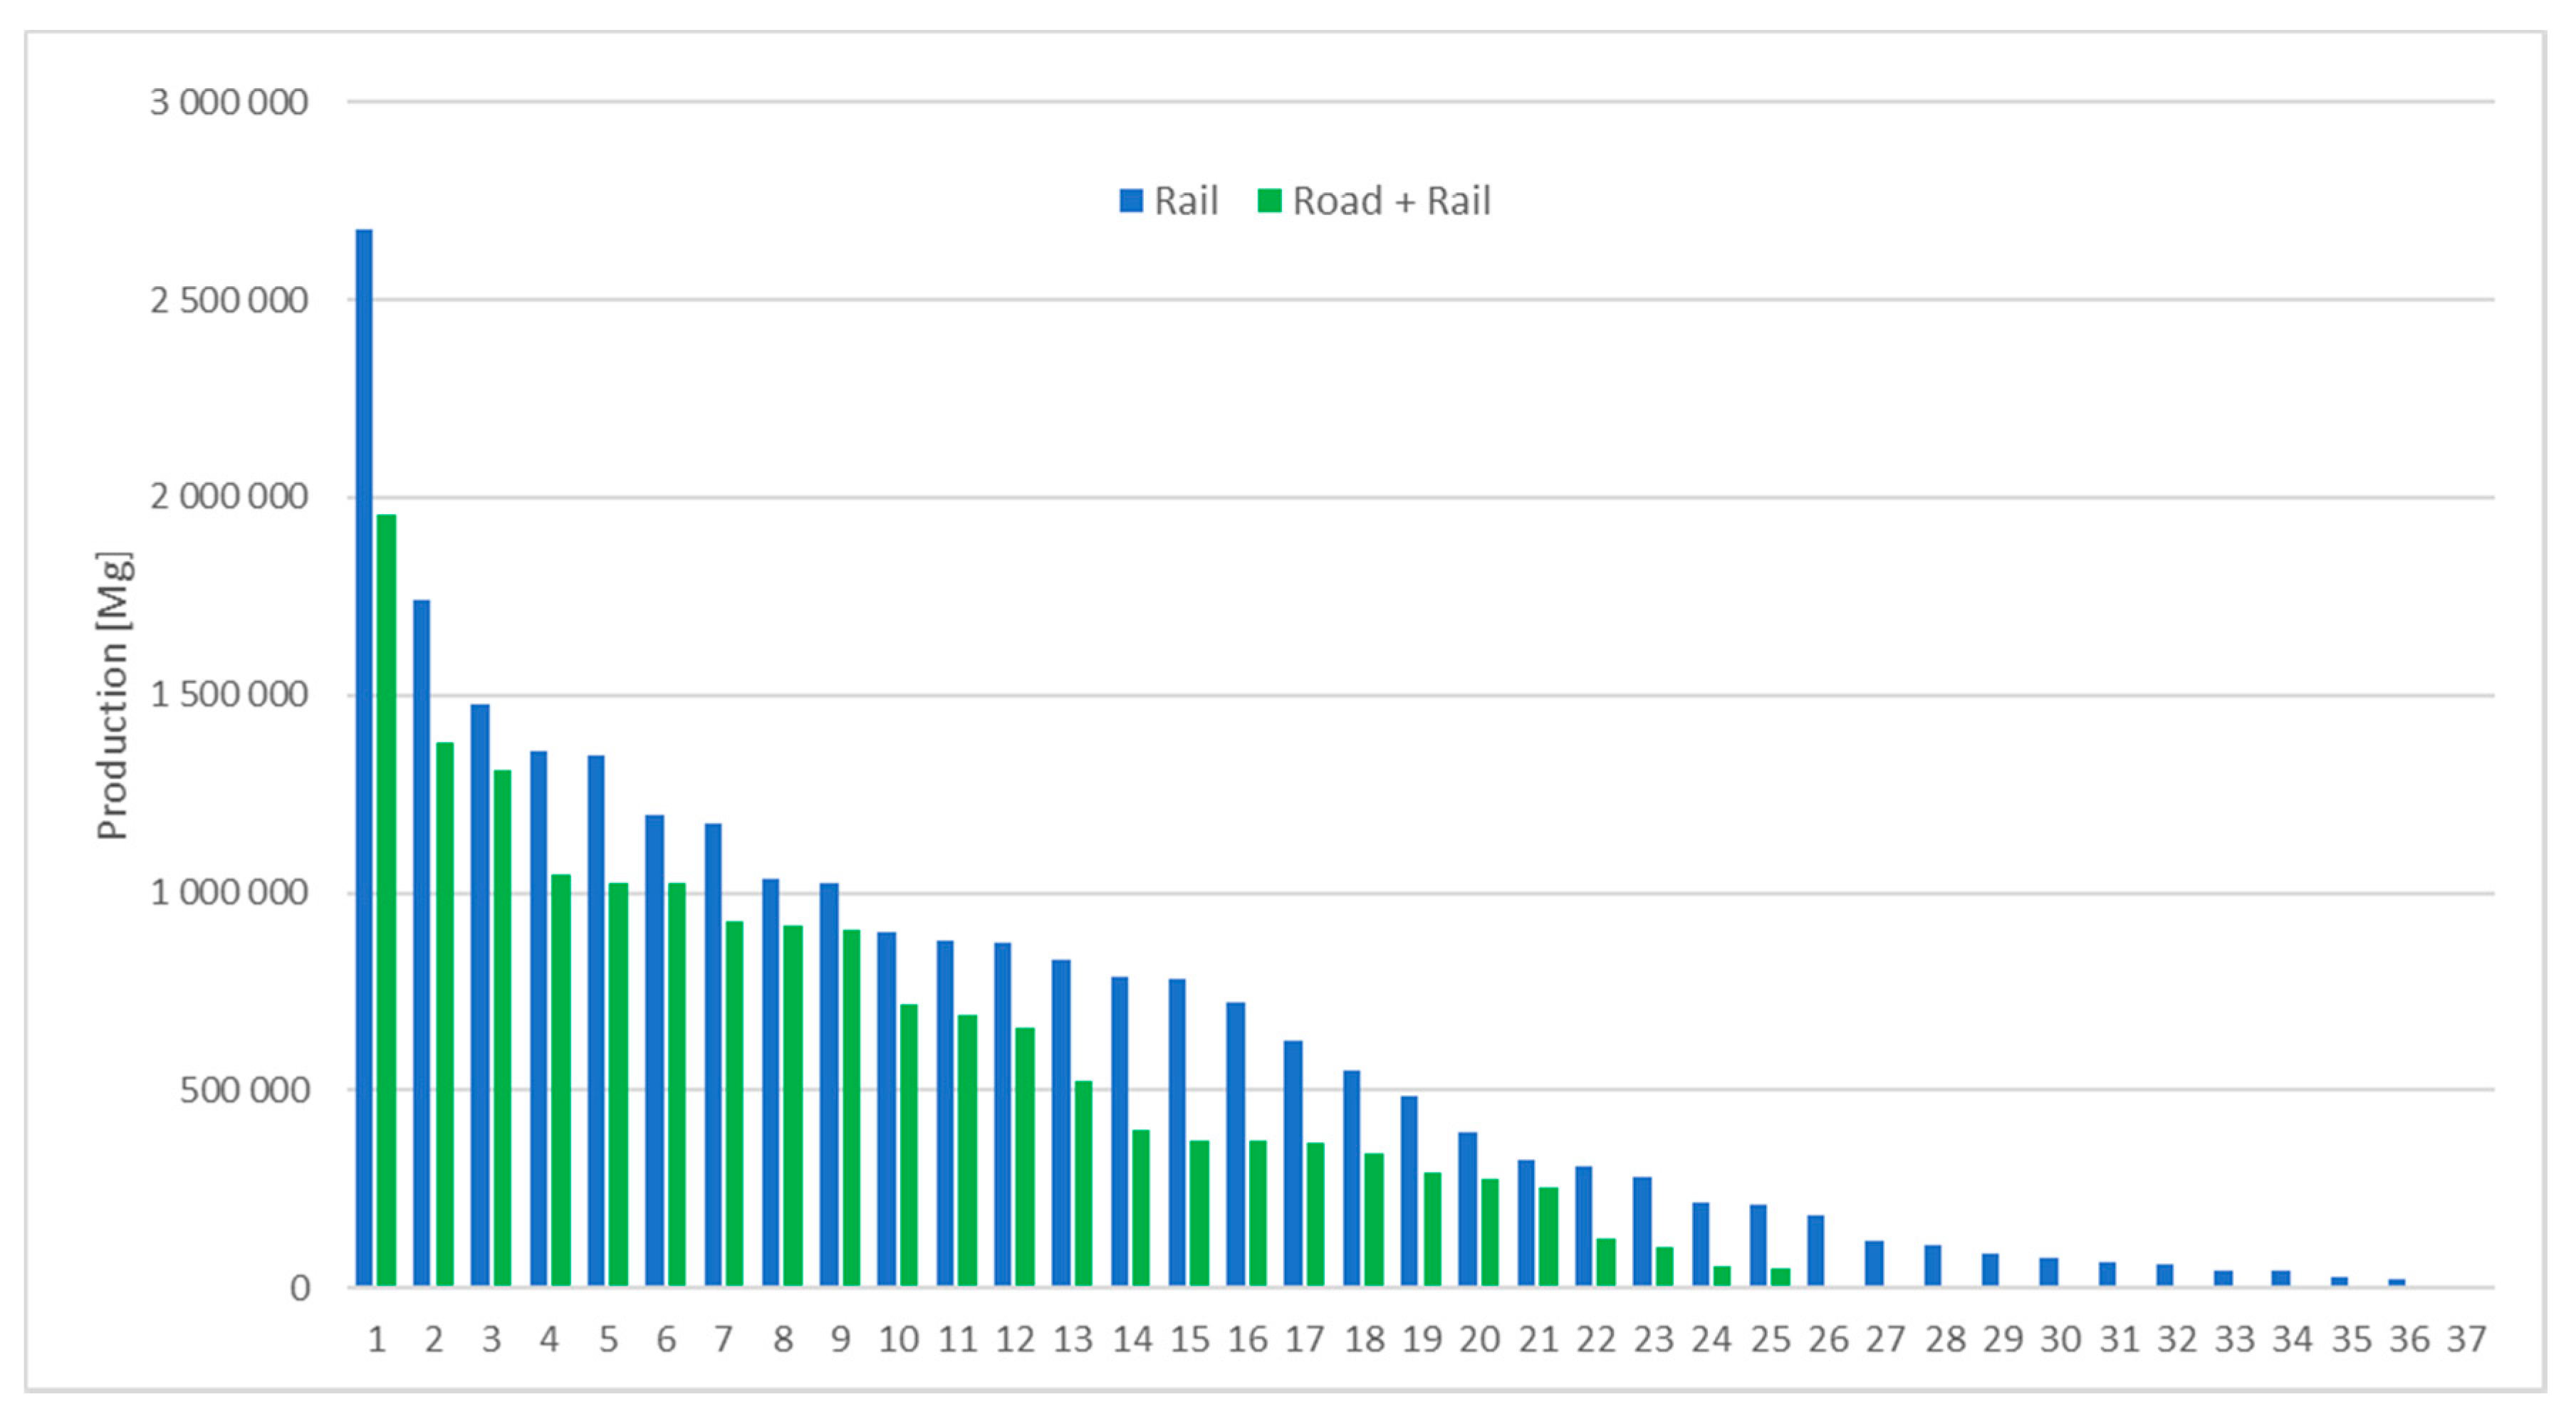Click the Production [Mg] axis title

tap(113, 695)
